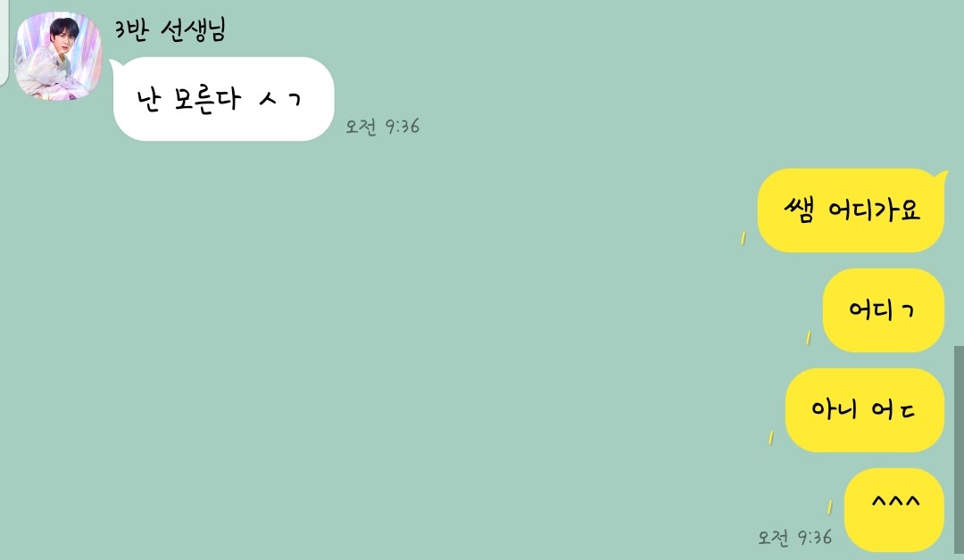Click the unread mark beside 쌤 어디가요
This screenshot has height=560, width=964.
tap(744, 238)
